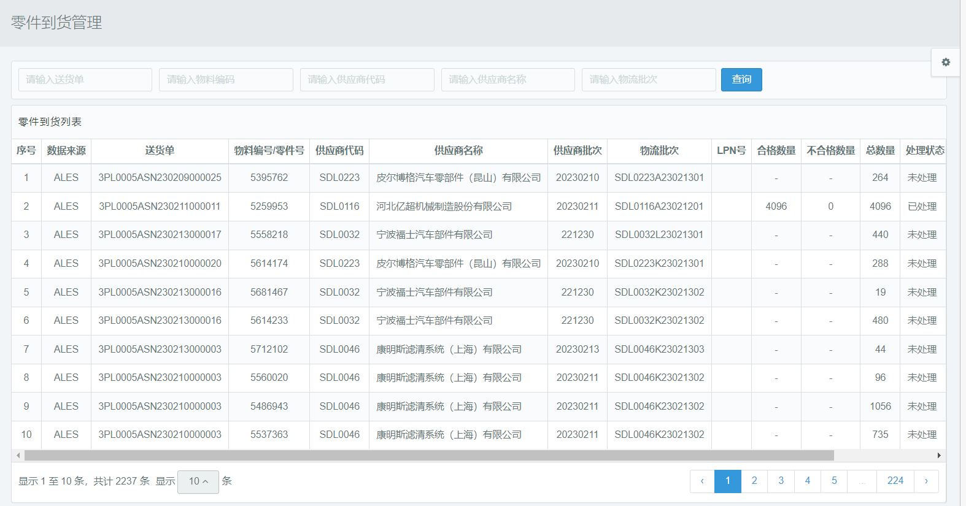Go to next page arrow
The width and height of the screenshot is (966, 506).
[926, 481]
